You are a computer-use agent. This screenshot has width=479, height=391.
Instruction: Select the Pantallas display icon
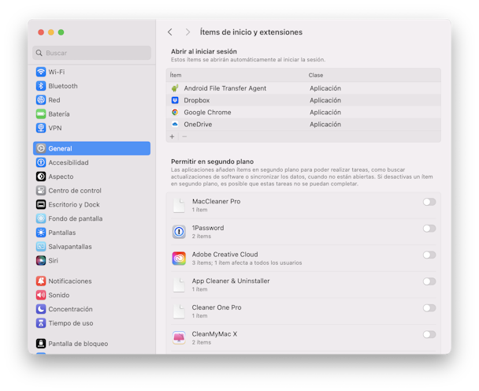[x=41, y=233]
